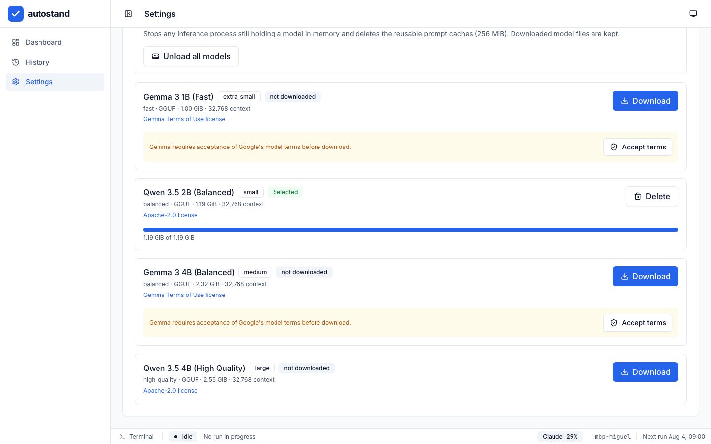This screenshot has width=711, height=444.
Task: Open Apache-2.0 license under Qwen 3.5 2B
Action: click(x=170, y=215)
